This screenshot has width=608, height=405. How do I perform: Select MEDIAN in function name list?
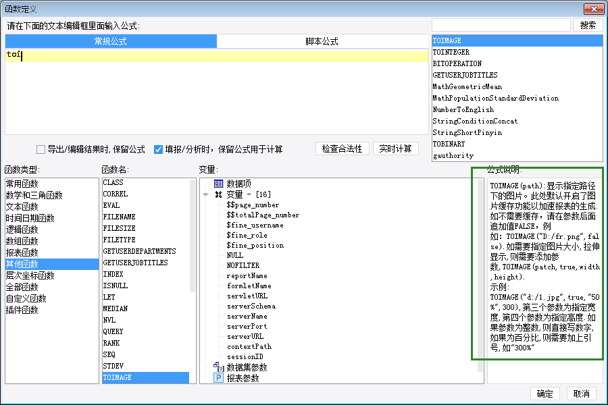pos(146,308)
